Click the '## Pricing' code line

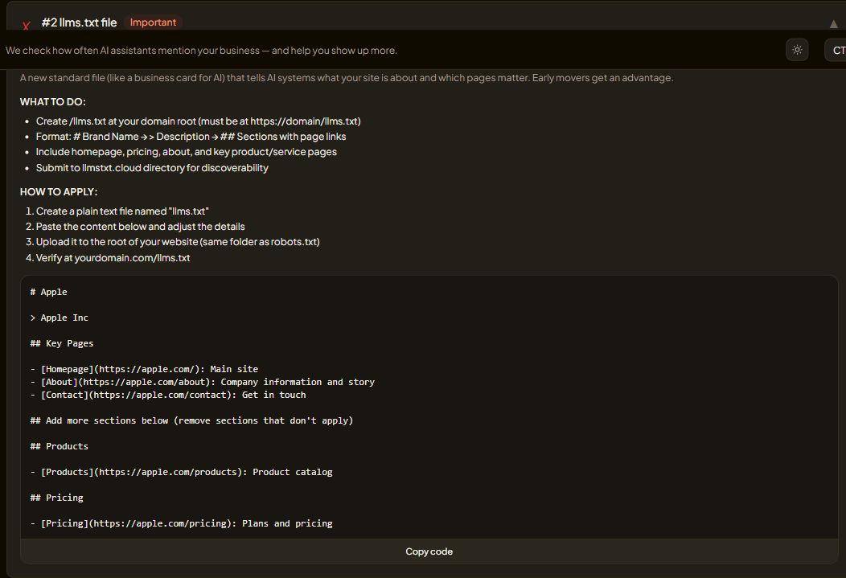pyautogui.click(x=56, y=498)
